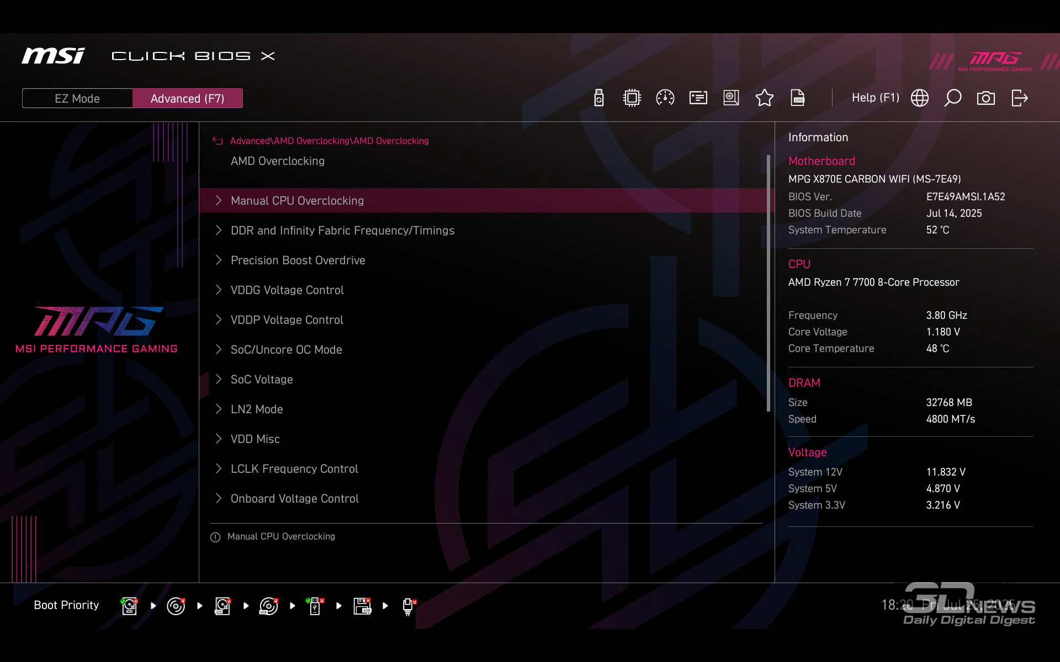Open Help (F1)
Image resolution: width=1060 pixels, height=662 pixels.
click(x=875, y=98)
